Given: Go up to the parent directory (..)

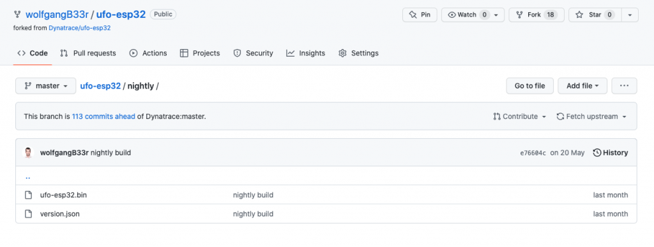Looking at the screenshot, I should pos(28,177).
